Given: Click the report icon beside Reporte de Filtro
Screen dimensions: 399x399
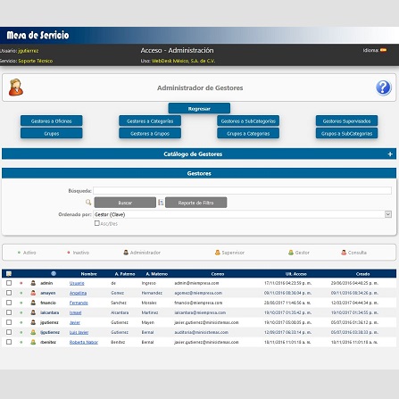Looking at the screenshot, I should (161, 203).
